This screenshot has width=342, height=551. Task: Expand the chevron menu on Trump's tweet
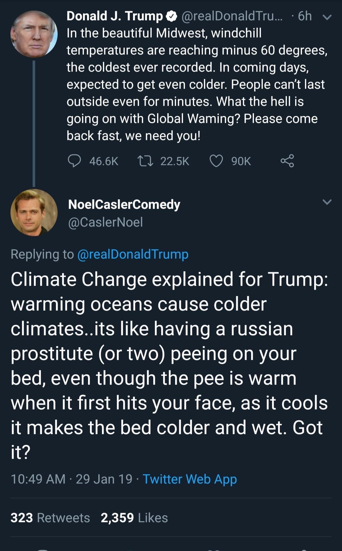tap(327, 17)
